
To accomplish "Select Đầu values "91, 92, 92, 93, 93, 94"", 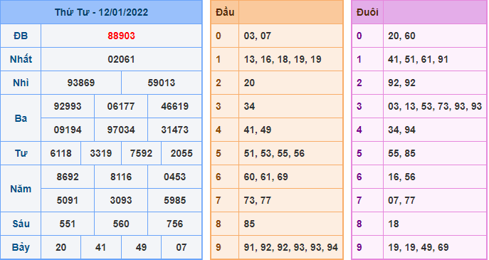I will click(x=291, y=247).
